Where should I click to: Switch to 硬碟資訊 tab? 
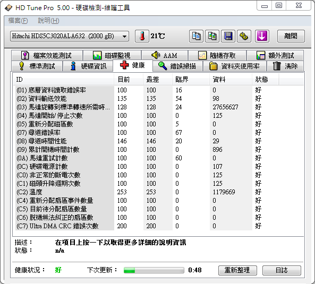88,66
